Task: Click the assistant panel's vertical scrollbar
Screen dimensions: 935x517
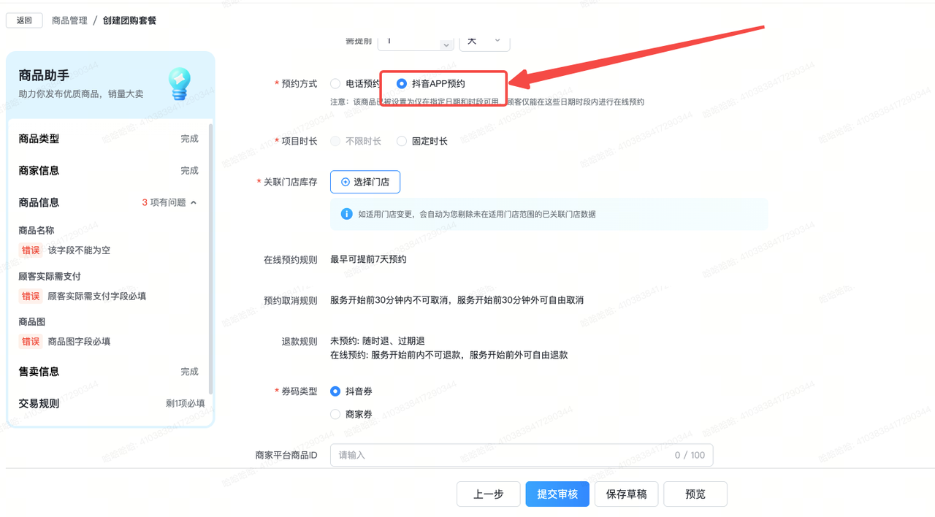Action: [210, 259]
